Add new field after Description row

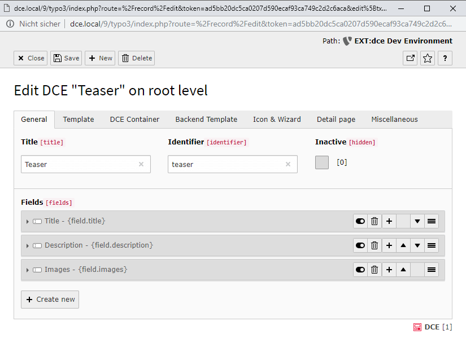click(x=389, y=245)
